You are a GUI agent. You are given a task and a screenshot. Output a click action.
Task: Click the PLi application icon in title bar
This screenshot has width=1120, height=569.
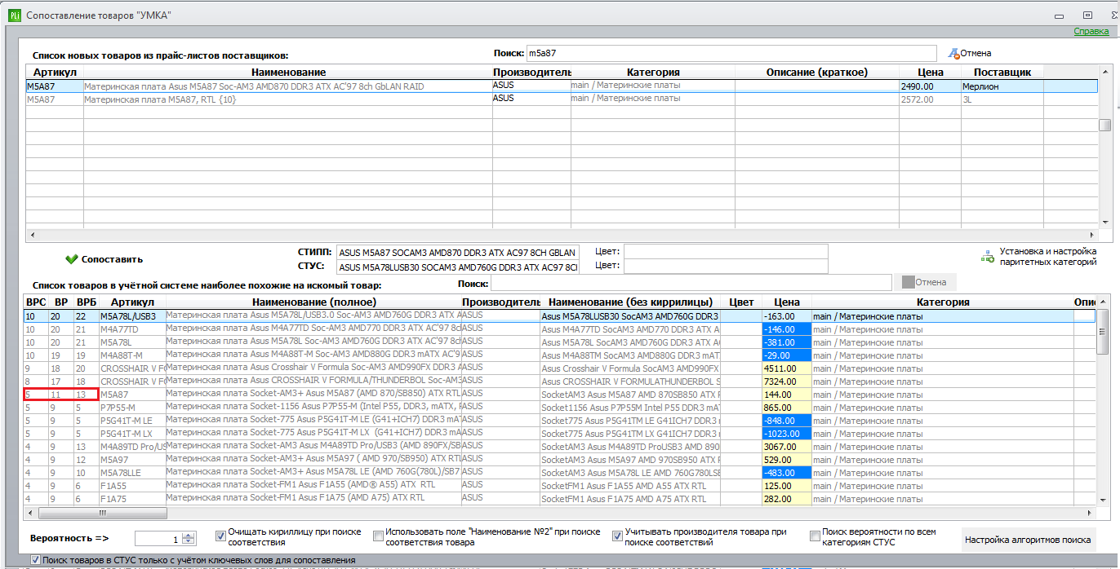click(x=15, y=15)
